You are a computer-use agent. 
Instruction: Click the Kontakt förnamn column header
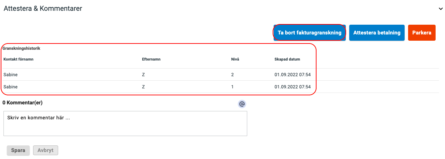pos(18,59)
